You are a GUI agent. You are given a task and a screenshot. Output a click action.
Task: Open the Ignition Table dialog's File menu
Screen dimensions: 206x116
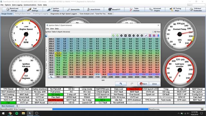point(47,29)
